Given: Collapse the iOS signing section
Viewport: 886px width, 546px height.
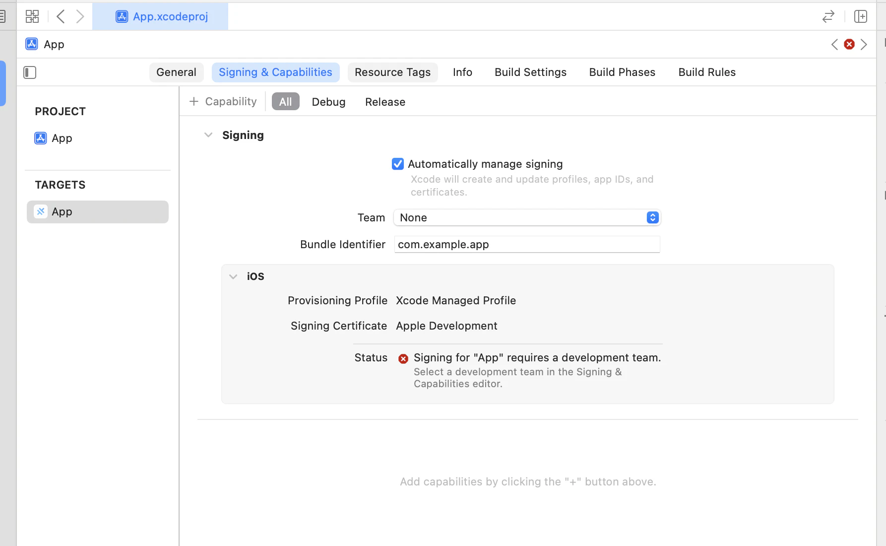Looking at the screenshot, I should (233, 276).
